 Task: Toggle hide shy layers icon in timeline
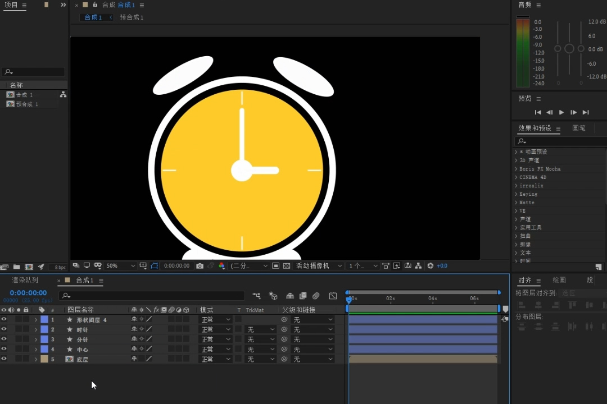290,296
